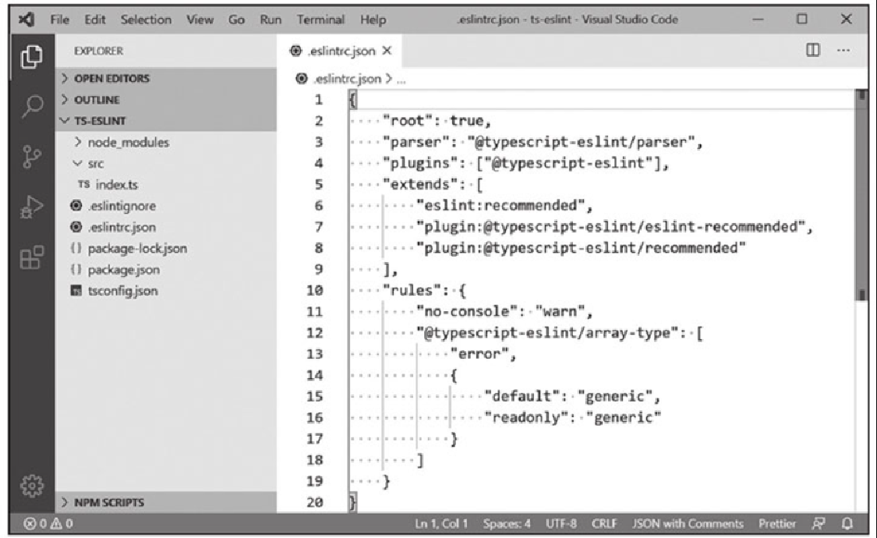Open the File menu
877x538 pixels.
(60, 19)
